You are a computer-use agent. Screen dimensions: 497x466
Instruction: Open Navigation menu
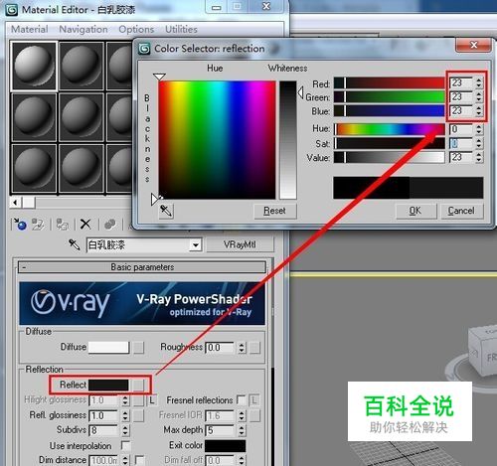click(83, 29)
